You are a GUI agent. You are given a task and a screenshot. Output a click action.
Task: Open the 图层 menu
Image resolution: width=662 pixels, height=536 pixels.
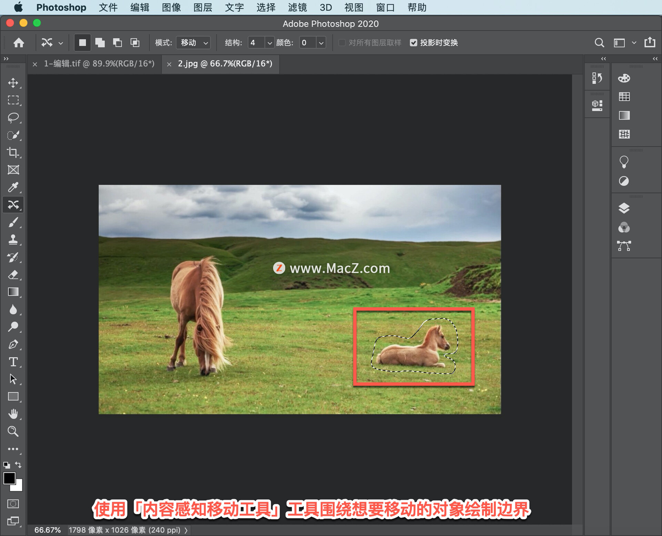(203, 8)
